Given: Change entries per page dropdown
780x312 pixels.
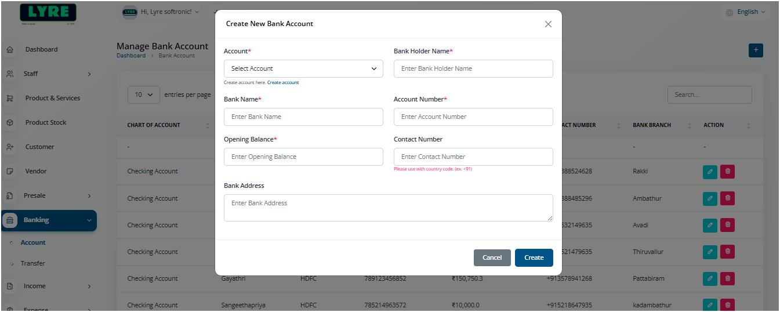Looking at the screenshot, I should (x=144, y=95).
